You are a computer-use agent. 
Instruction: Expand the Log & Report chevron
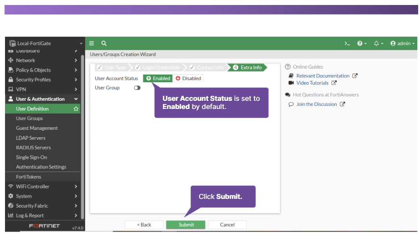click(x=76, y=215)
